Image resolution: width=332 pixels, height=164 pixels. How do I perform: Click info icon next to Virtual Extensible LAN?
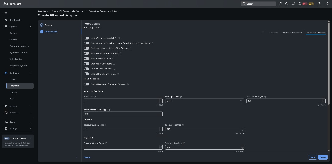coord(119,38)
